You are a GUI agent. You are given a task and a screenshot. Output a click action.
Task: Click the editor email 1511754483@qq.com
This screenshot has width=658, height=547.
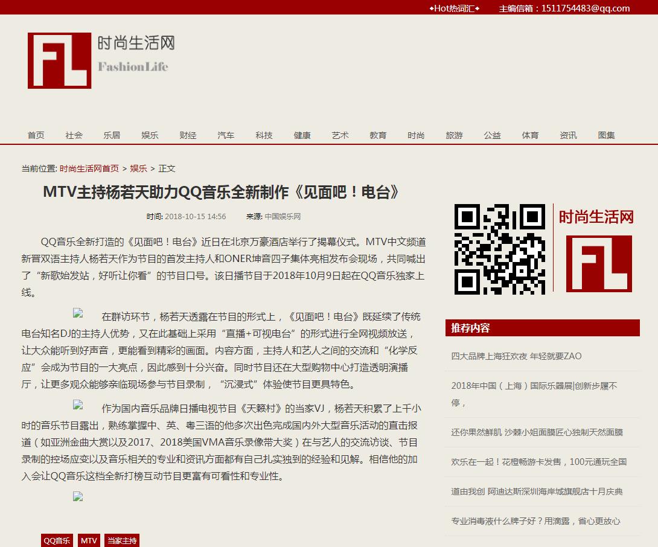[586, 8]
